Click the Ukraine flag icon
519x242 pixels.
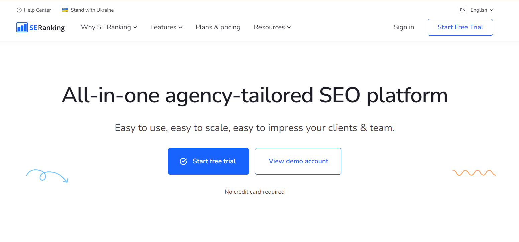pos(64,10)
